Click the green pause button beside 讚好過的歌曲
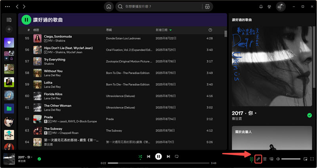 click(26, 20)
